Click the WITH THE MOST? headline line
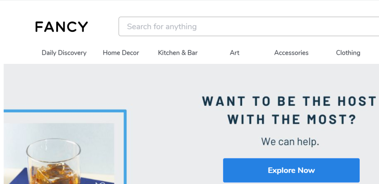Viewport: 379px width, 184px height. pos(292,119)
